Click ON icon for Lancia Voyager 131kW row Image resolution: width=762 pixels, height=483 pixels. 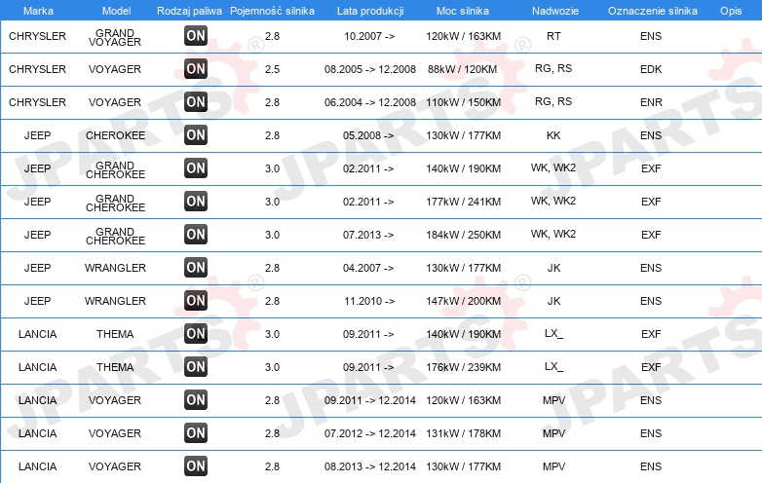pos(196,432)
